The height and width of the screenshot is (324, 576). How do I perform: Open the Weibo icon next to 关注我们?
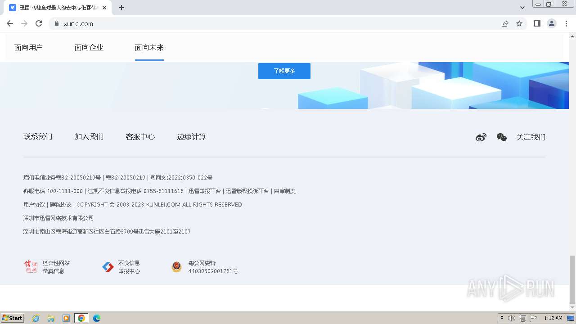(481, 137)
